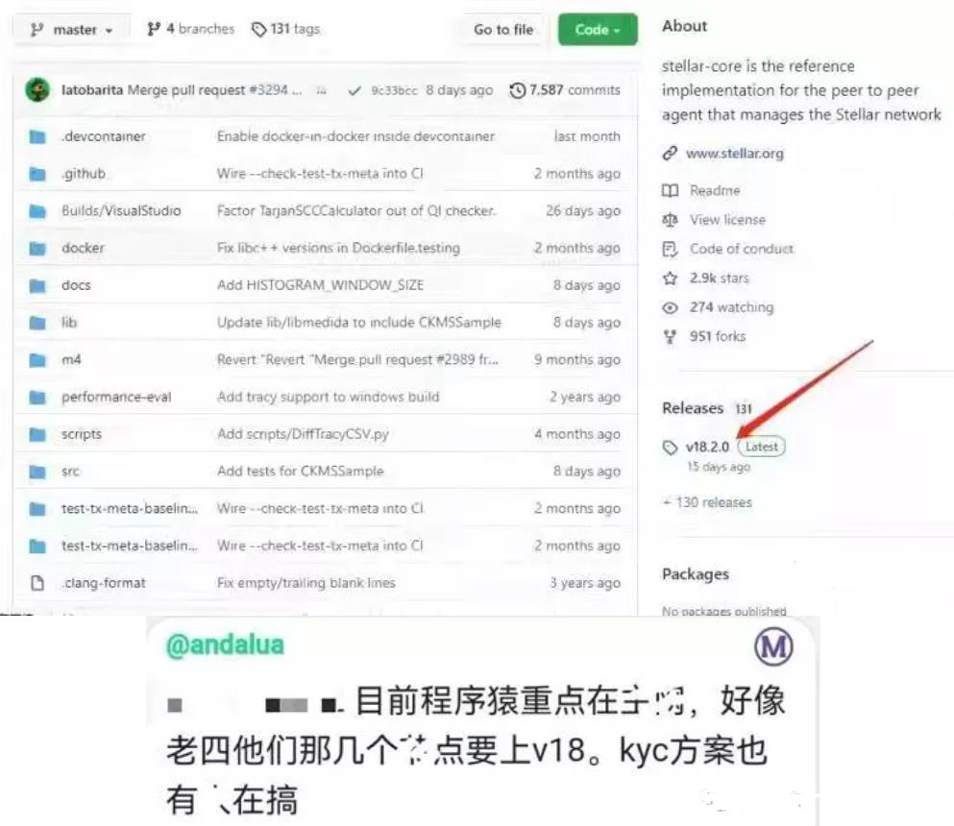Open the master branch selector dropdown
The width and height of the screenshot is (954, 826).
click(72, 29)
